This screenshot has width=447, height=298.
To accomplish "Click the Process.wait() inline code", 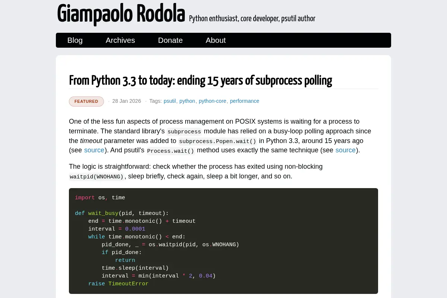I will tap(171, 151).
